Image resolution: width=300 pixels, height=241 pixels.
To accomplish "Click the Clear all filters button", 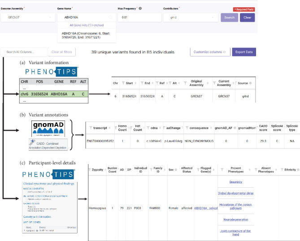I will 61,52.
